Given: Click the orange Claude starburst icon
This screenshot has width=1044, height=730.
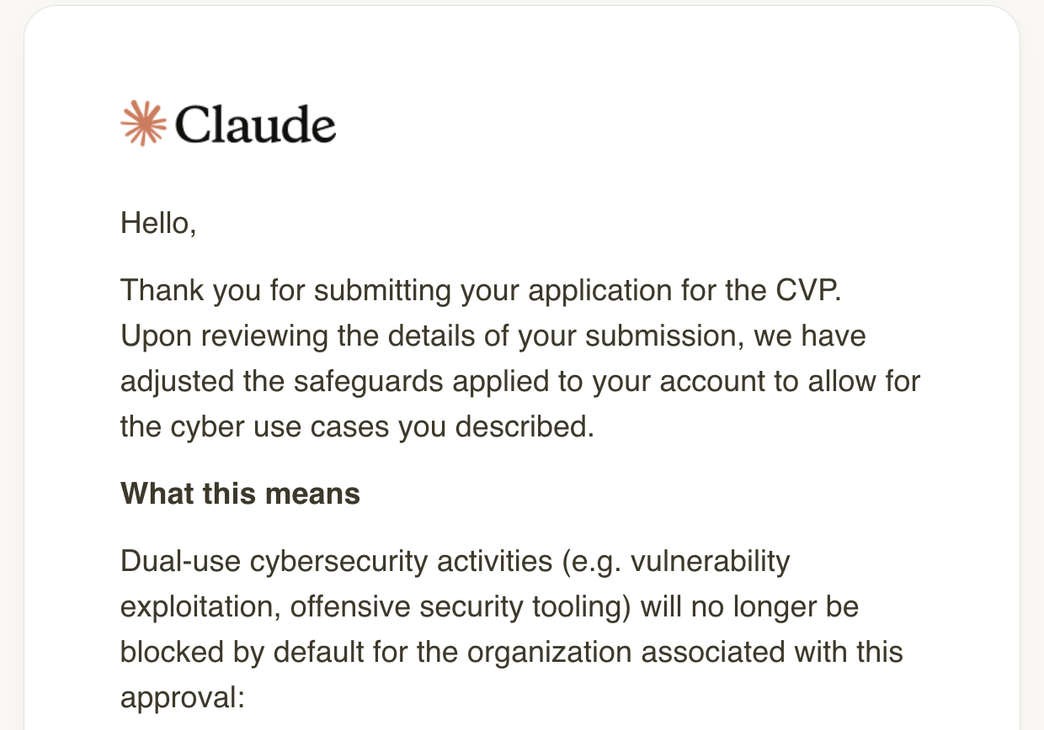Looking at the screenshot, I should point(144,124).
